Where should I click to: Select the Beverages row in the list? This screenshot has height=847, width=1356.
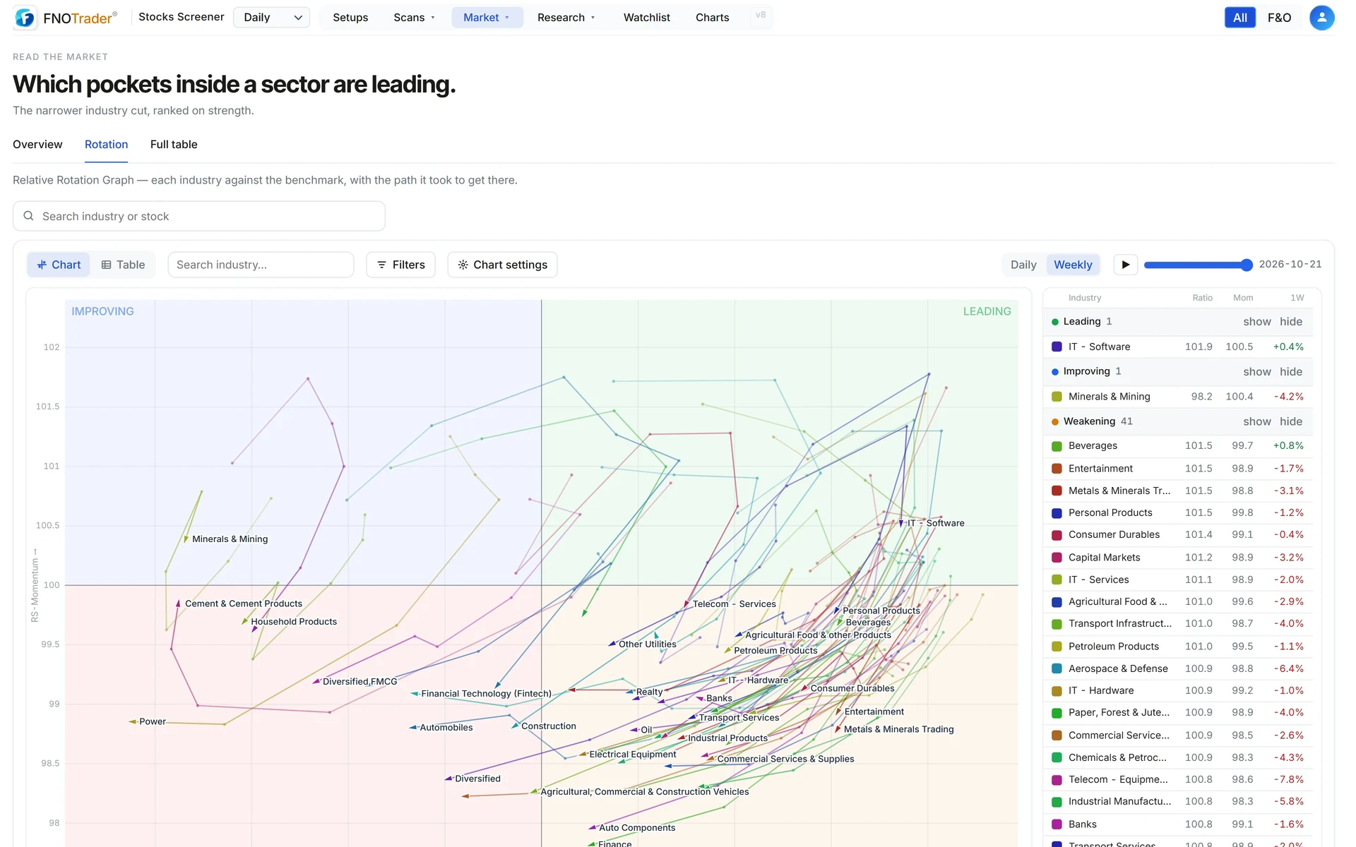point(1177,446)
